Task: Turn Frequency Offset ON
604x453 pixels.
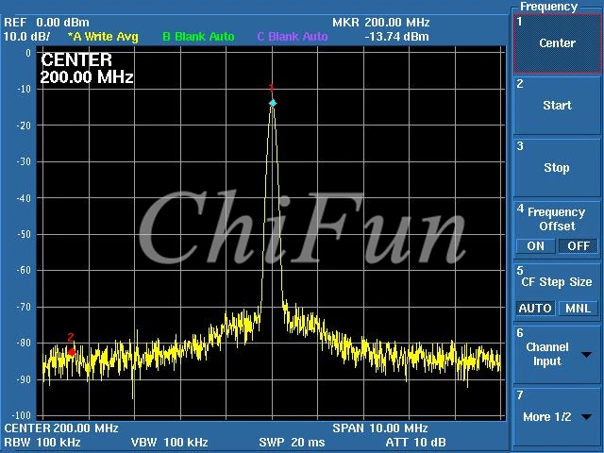Action: tap(535, 245)
